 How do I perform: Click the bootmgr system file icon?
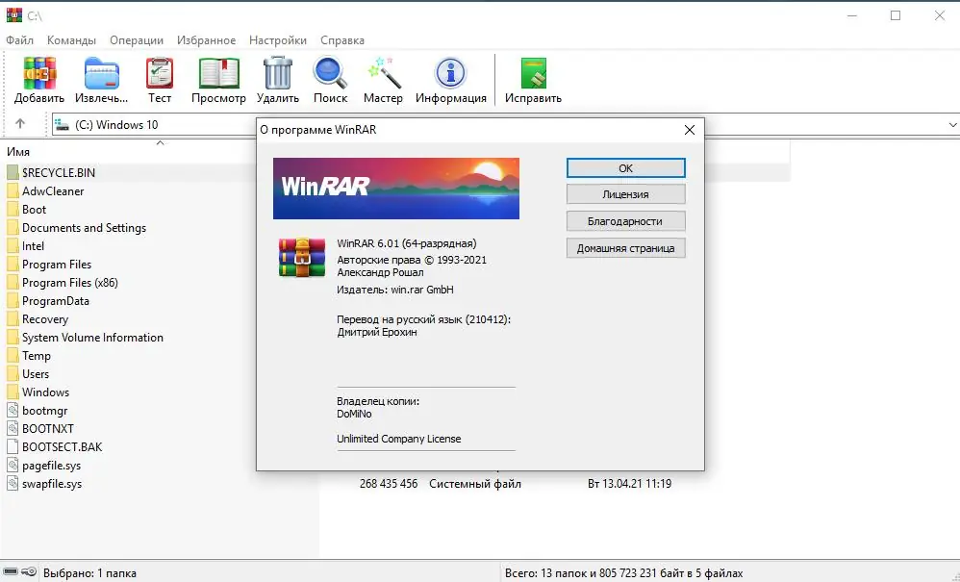coord(13,410)
